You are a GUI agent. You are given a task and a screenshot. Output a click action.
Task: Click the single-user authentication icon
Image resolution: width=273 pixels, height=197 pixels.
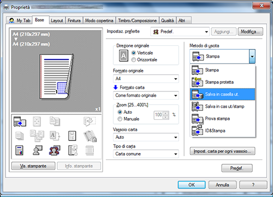point(38,150)
